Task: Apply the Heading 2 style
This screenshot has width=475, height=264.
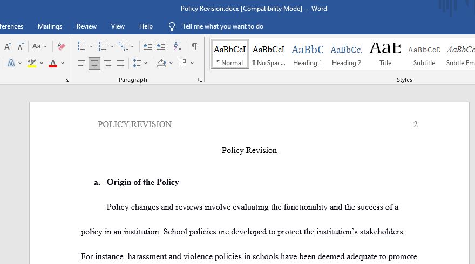Action: (346, 54)
